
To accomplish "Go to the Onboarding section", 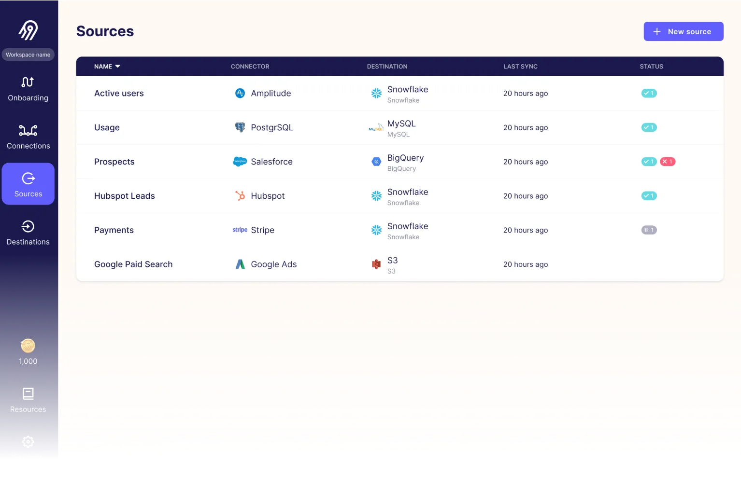I will [28, 90].
